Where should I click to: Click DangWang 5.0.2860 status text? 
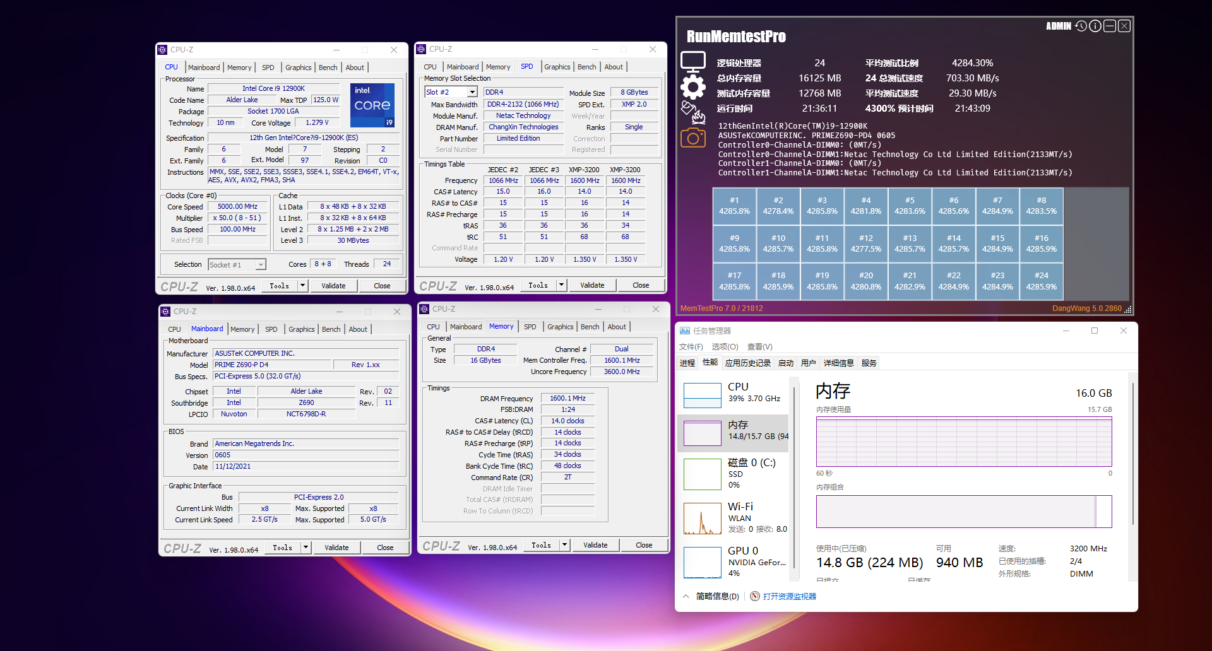[x=1086, y=308]
